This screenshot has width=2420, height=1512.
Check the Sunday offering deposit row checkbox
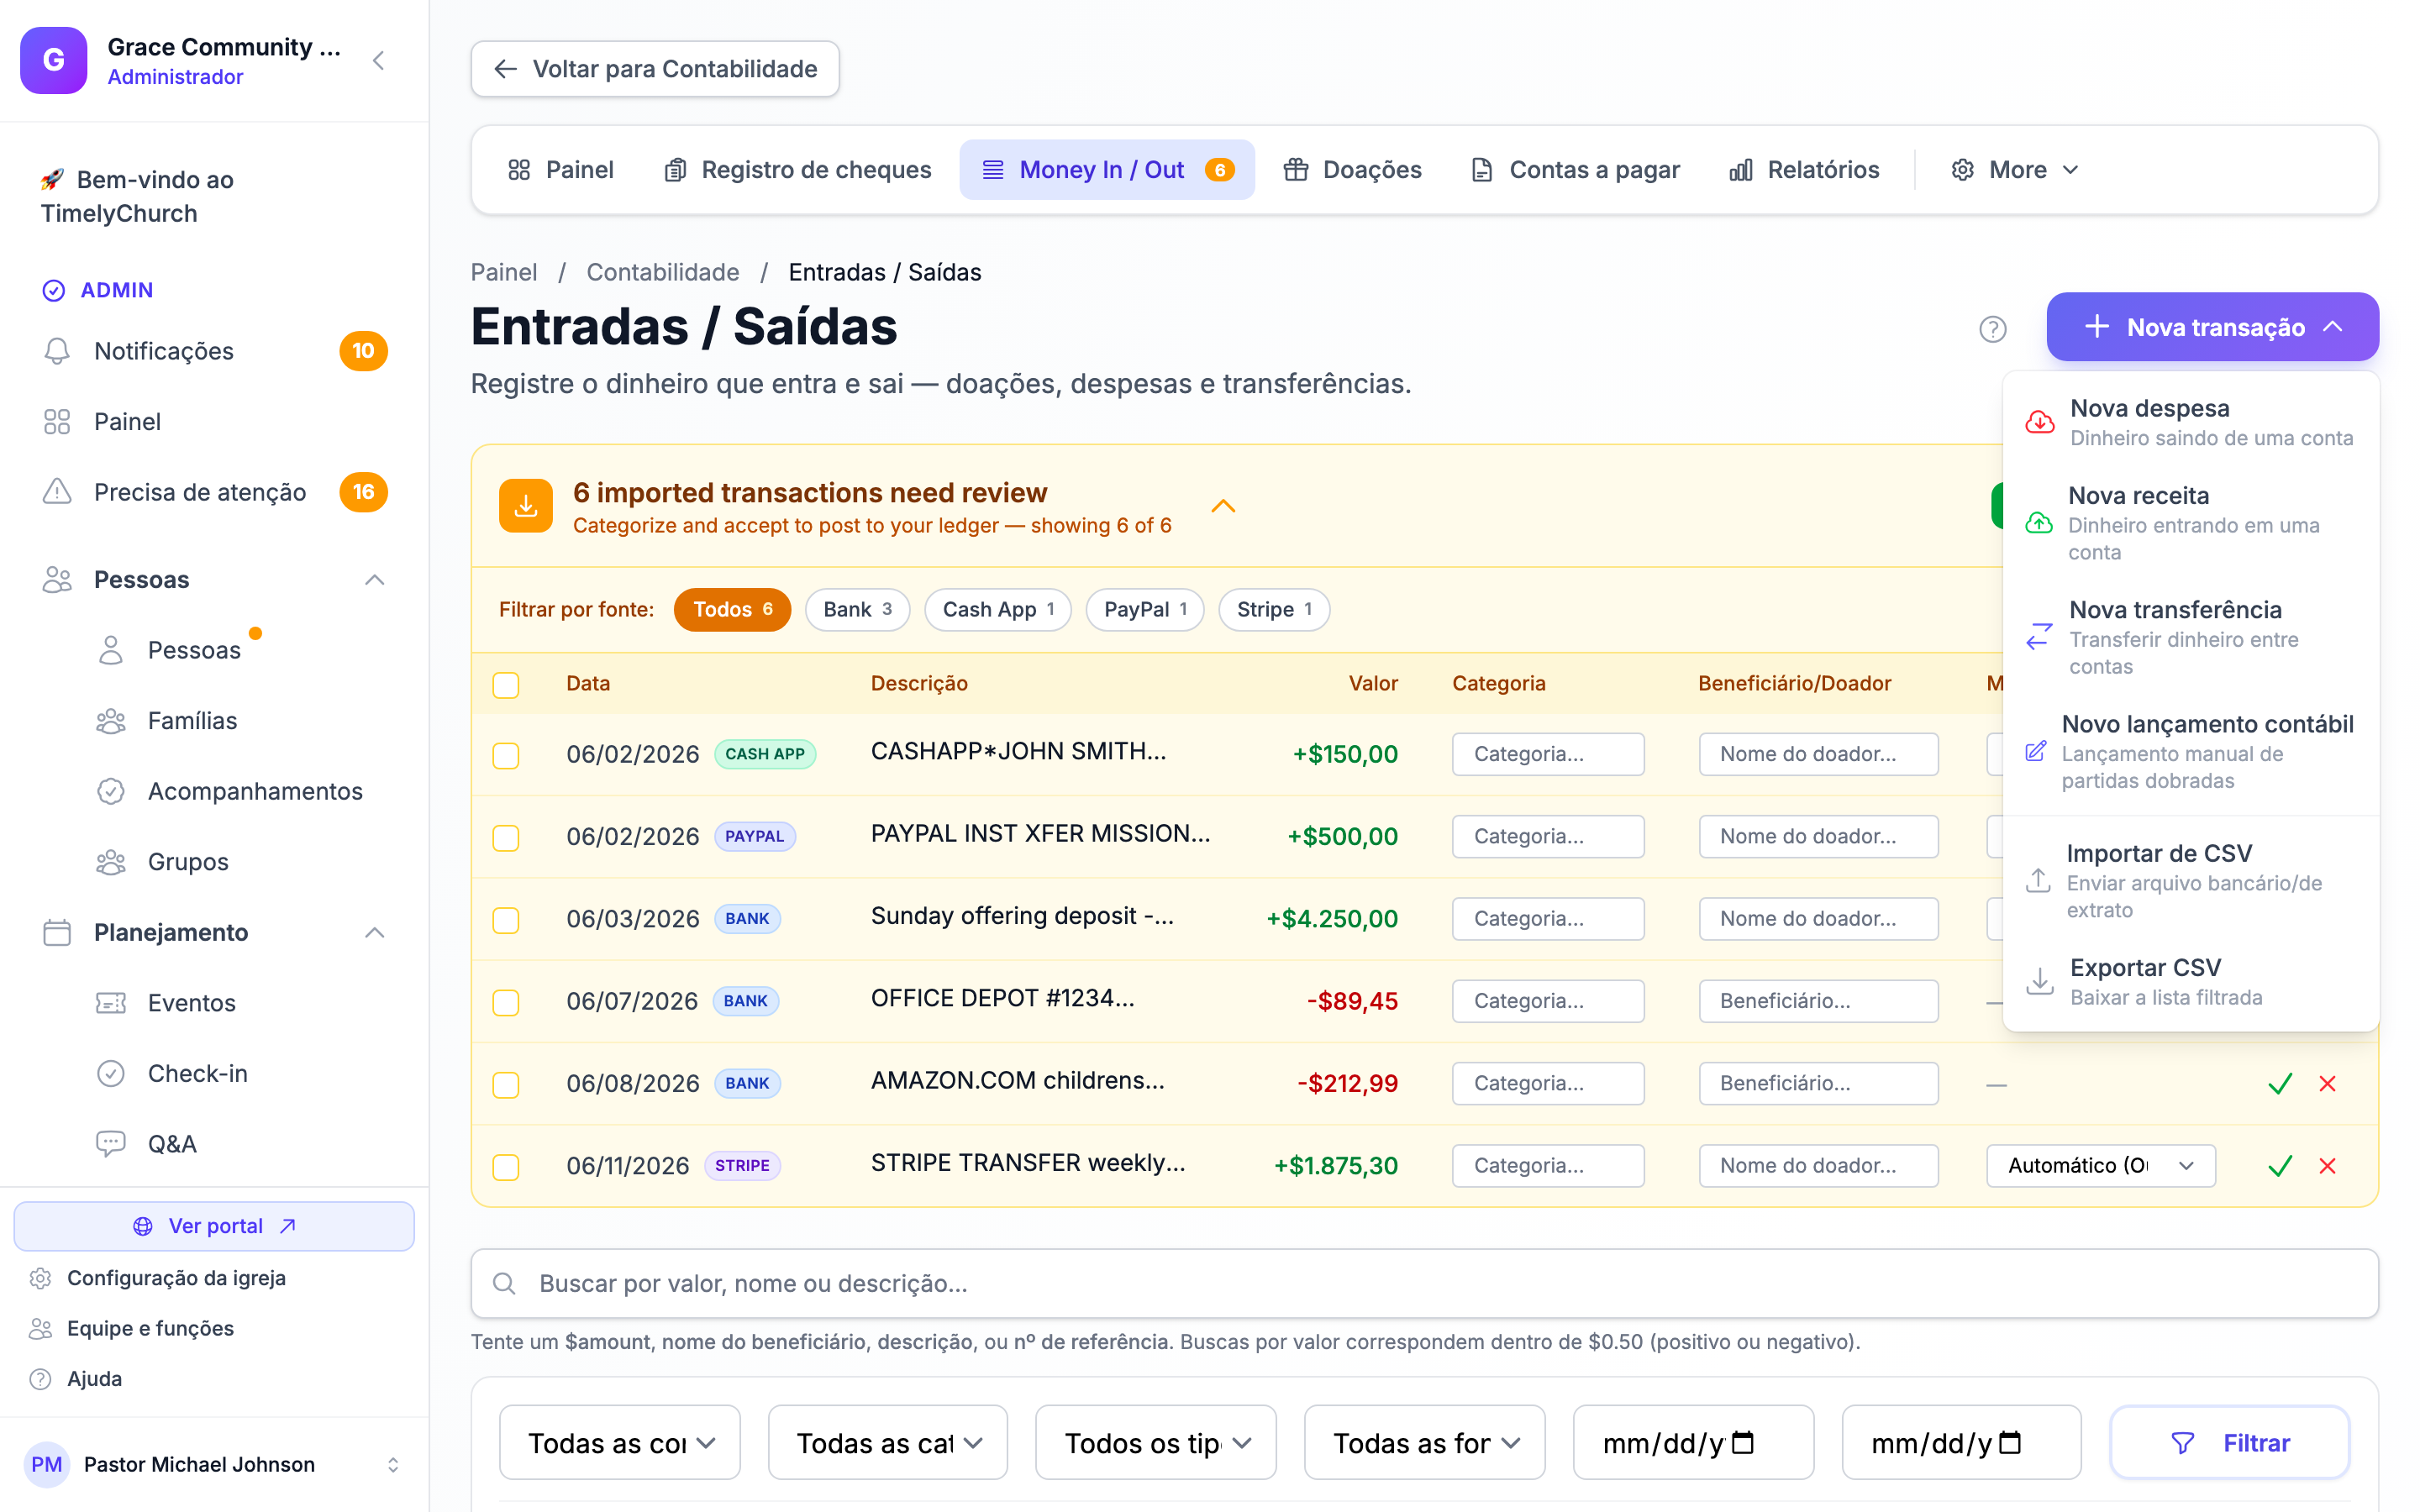tap(506, 920)
